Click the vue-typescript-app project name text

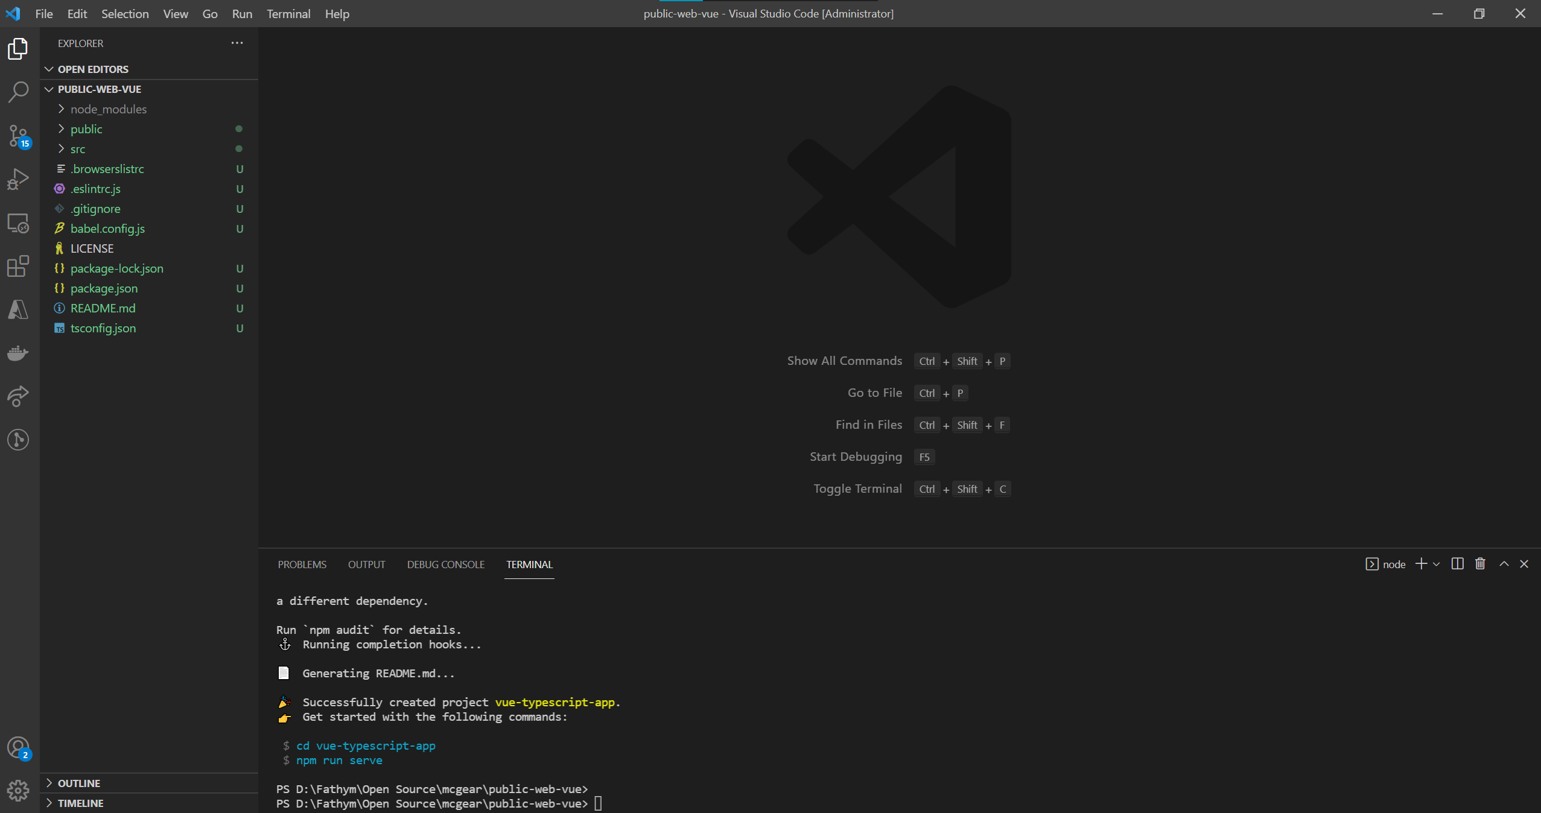pyautogui.click(x=554, y=703)
